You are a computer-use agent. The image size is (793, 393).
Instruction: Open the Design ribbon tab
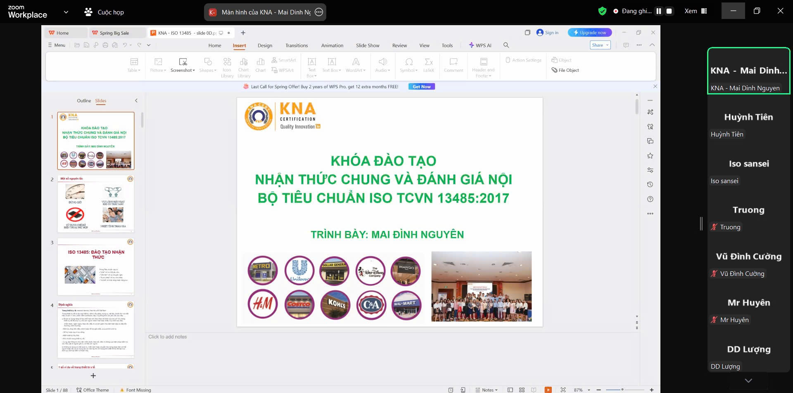coord(265,45)
